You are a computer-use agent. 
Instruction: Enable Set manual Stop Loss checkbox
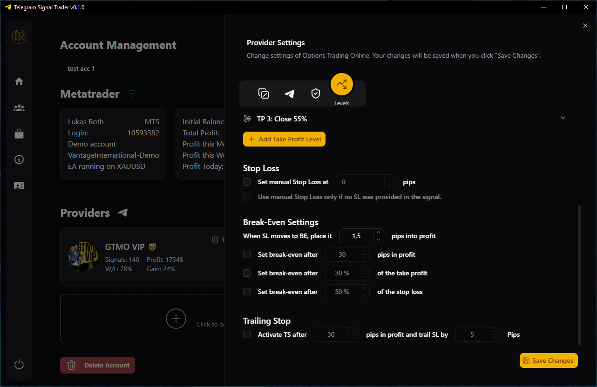247,182
